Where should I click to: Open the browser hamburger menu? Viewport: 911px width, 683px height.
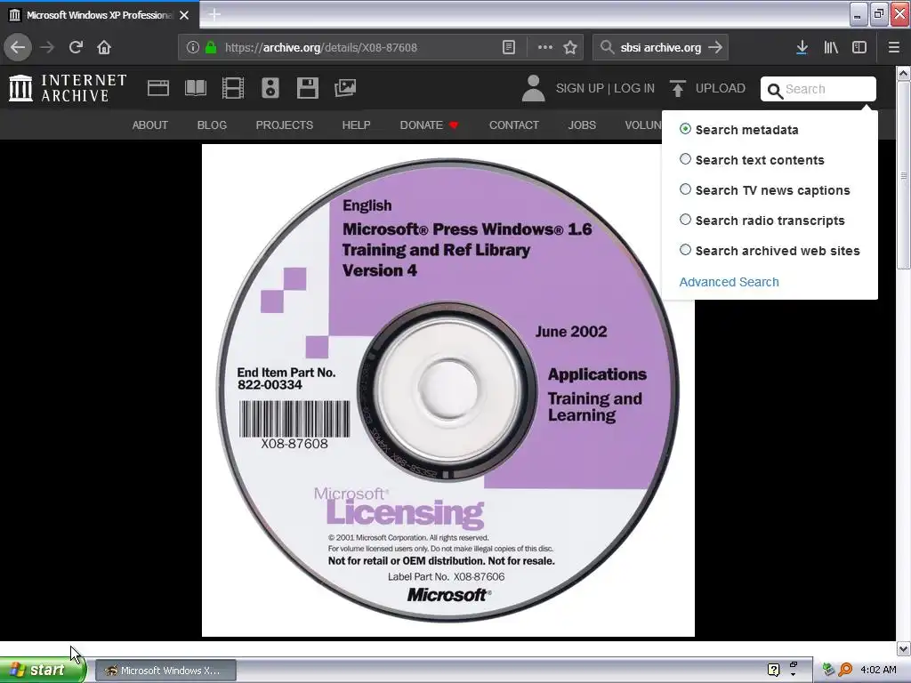coord(893,48)
